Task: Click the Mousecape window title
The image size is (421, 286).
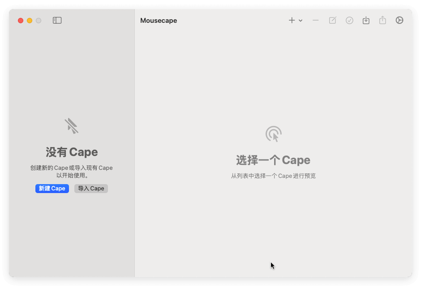Action: [x=159, y=21]
